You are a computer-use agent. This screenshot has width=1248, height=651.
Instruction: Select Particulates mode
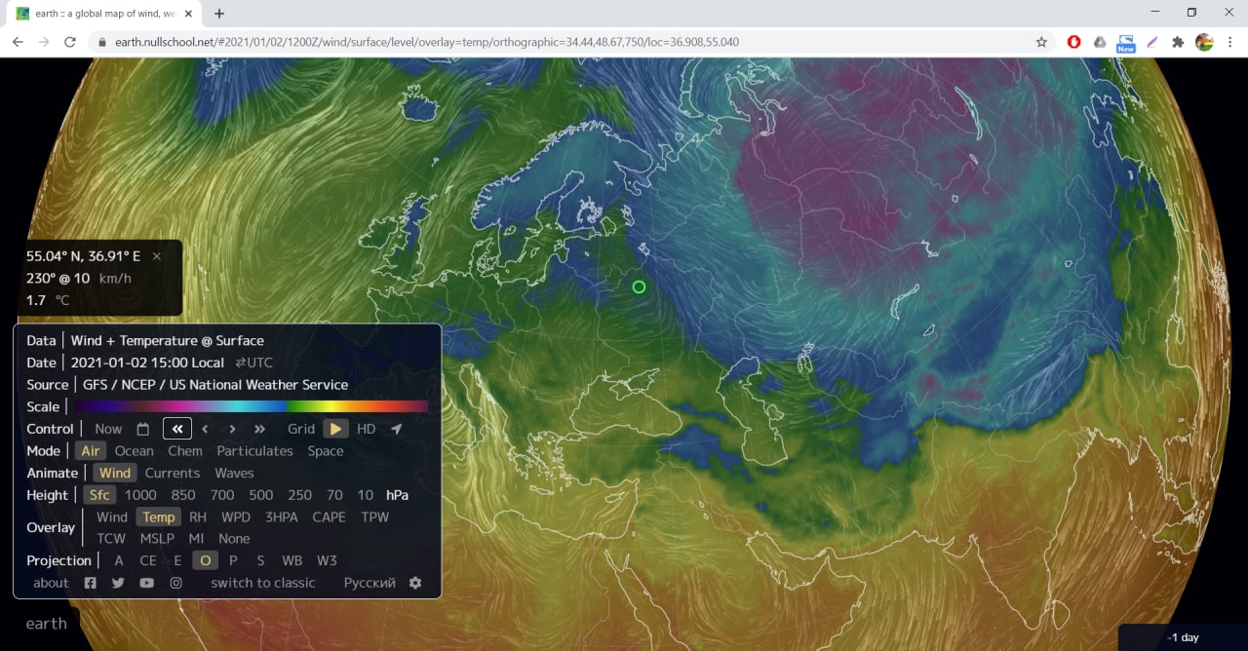pyautogui.click(x=254, y=451)
